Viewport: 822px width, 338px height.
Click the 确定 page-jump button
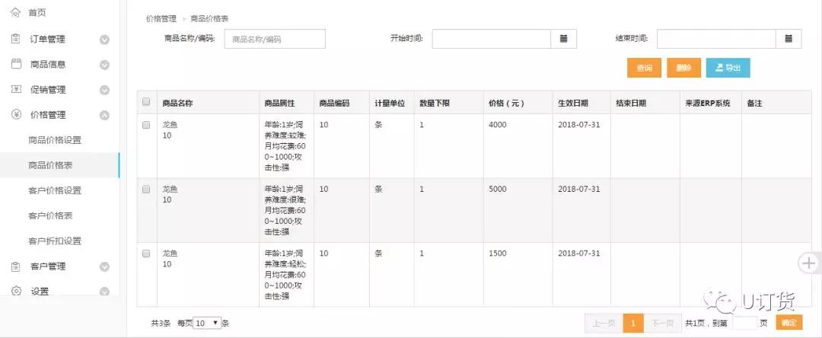click(x=789, y=323)
